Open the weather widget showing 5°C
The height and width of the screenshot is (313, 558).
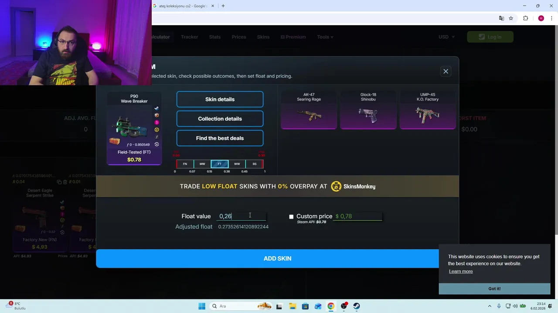[x=16, y=306]
